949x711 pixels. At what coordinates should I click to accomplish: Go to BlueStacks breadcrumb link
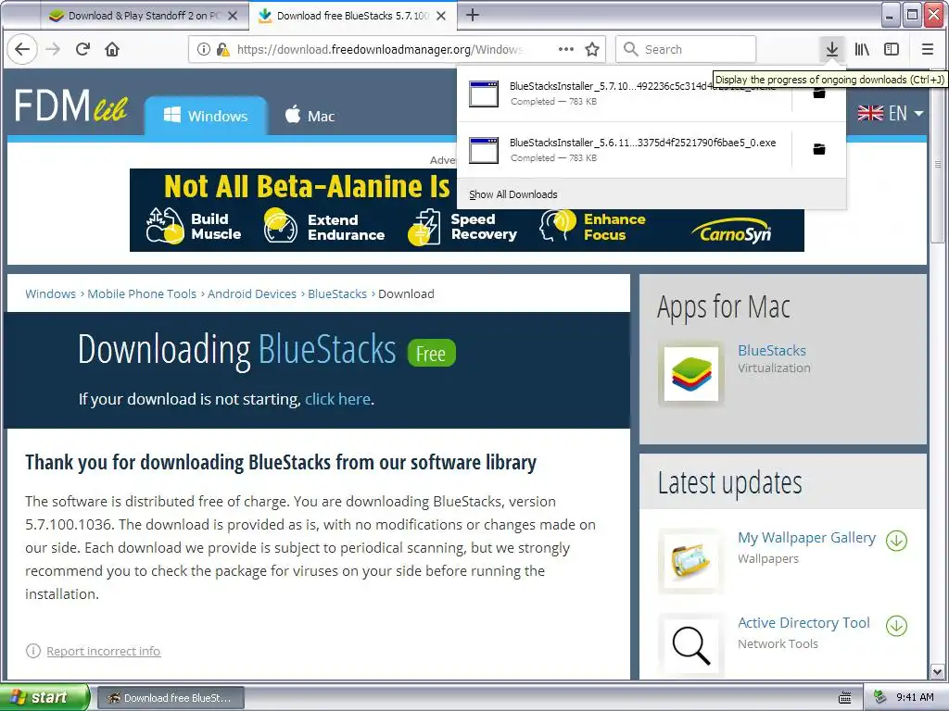click(x=337, y=293)
